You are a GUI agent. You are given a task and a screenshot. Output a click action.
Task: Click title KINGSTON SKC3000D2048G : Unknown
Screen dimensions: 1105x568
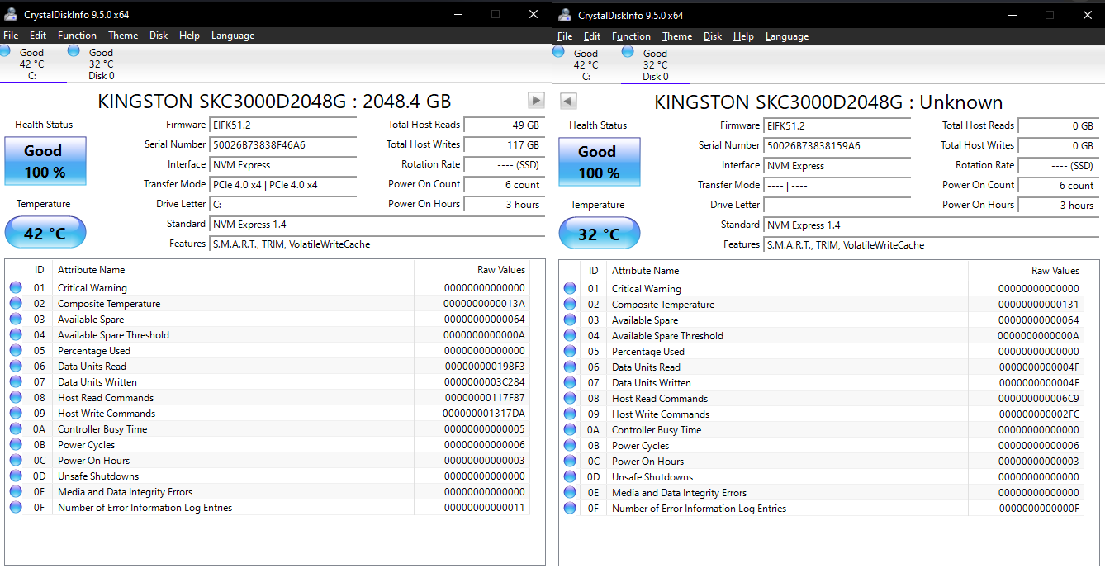point(828,102)
